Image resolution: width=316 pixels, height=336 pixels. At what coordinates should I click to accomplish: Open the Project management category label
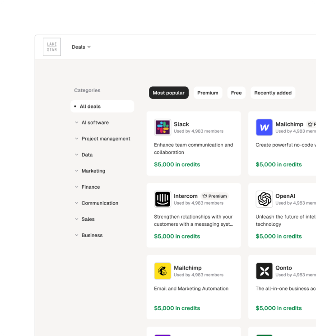(x=106, y=139)
